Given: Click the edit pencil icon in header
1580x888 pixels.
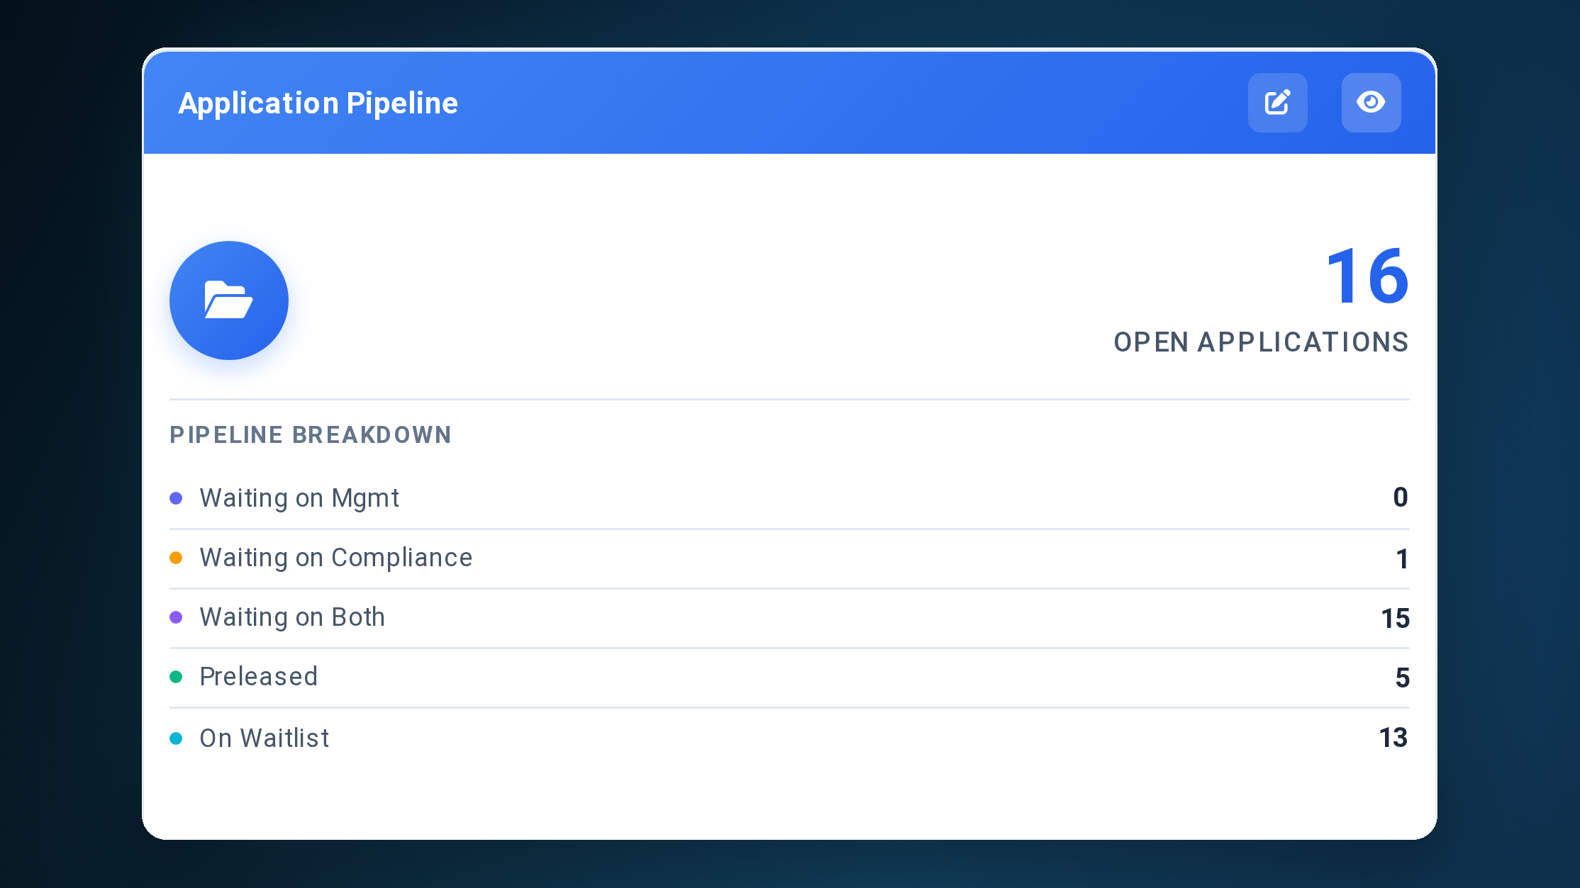Looking at the screenshot, I should tap(1277, 103).
